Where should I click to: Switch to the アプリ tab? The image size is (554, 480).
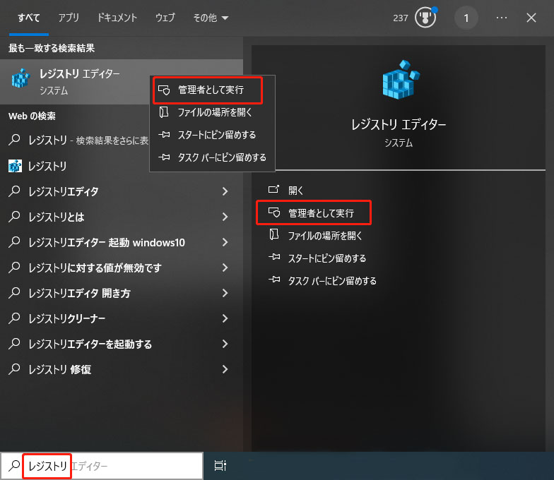[69, 18]
